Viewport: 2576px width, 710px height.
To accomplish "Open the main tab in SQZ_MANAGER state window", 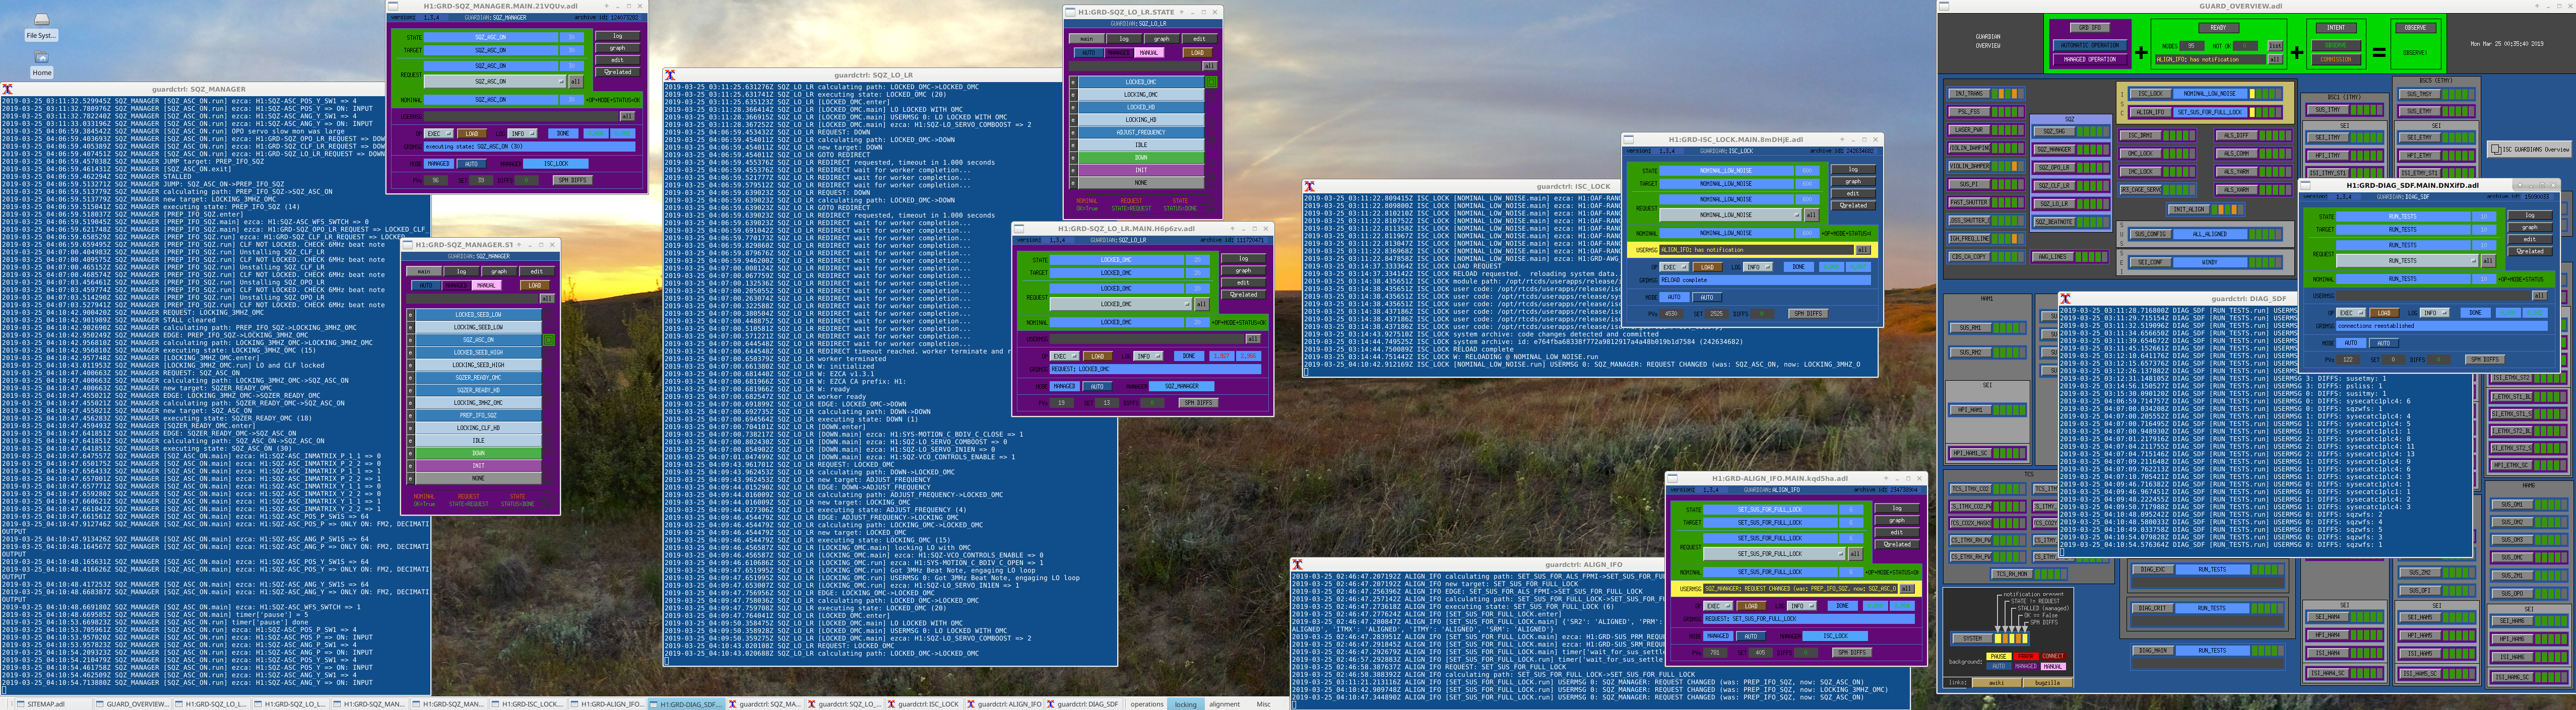I will tap(424, 271).
